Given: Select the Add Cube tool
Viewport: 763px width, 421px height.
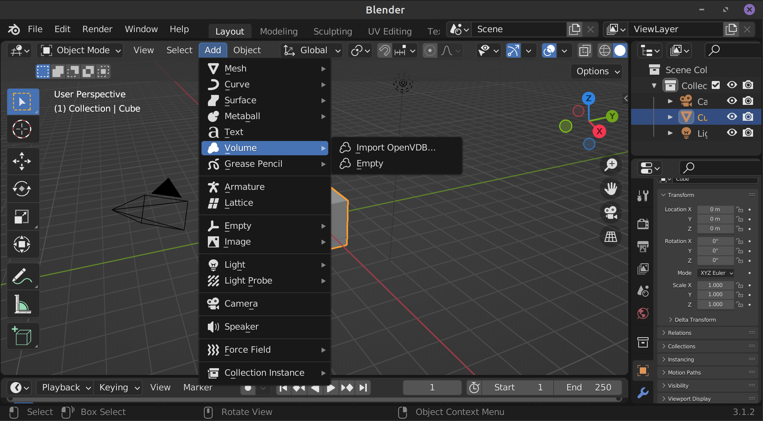Looking at the screenshot, I should [23, 336].
